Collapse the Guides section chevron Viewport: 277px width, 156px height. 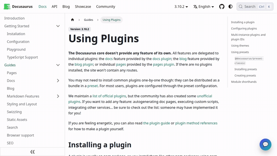[58, 65]
